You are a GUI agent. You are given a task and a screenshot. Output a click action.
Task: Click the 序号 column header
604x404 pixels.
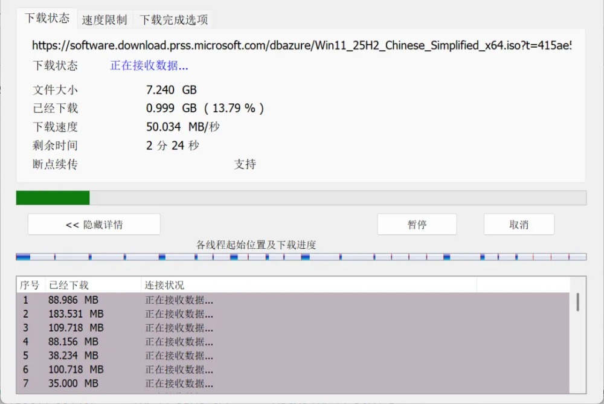coord(30,285)
